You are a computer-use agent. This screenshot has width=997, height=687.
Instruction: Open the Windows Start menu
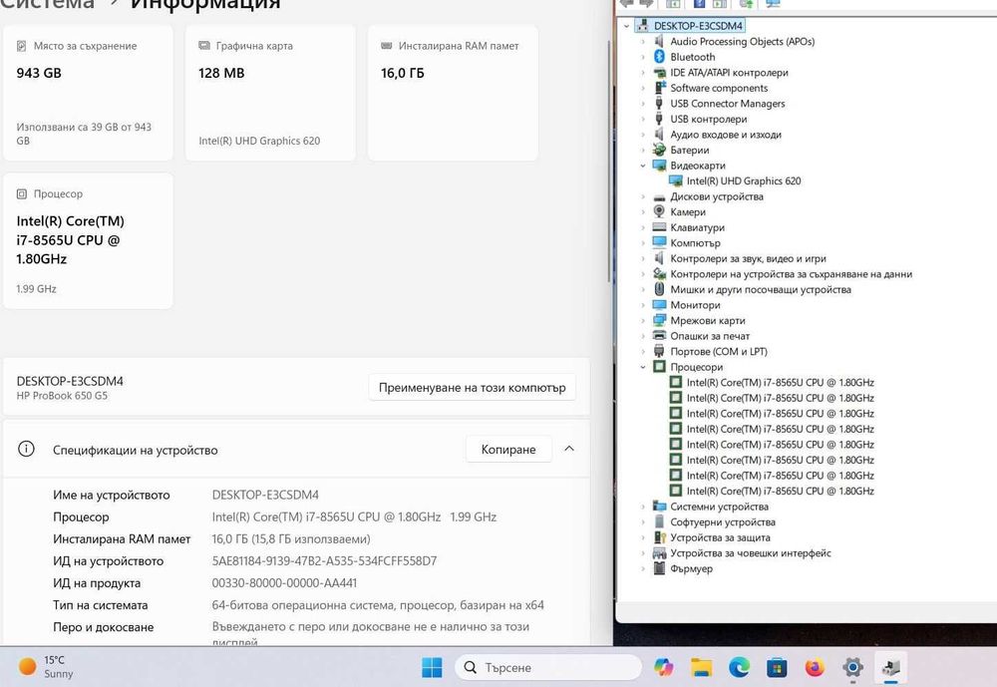click(x=432, y=667)
